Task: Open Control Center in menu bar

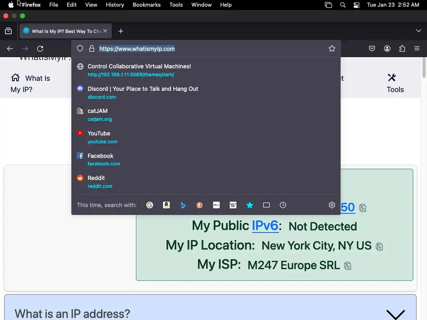Action: [x=357, y=5]
